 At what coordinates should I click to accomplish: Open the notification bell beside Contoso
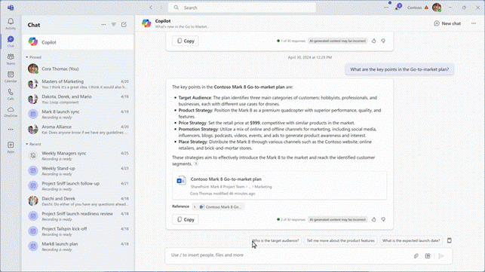[x=398, y=8]
